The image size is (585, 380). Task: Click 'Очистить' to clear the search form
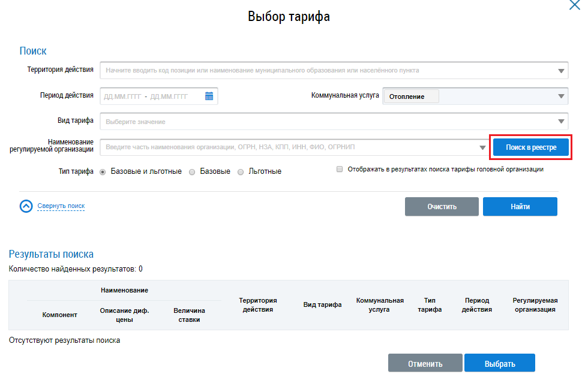tap(442, 207)
